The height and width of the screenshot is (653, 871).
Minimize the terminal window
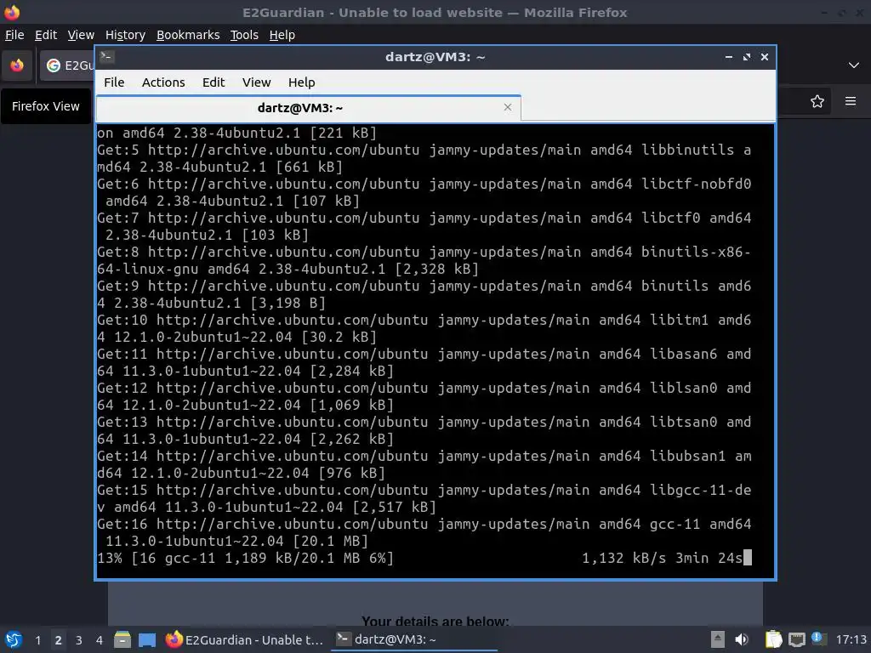(729, 57)
